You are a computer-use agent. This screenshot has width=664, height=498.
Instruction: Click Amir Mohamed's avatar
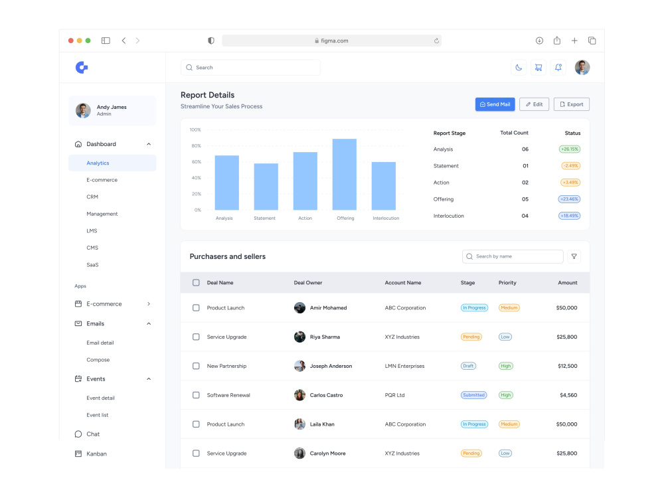300,308
